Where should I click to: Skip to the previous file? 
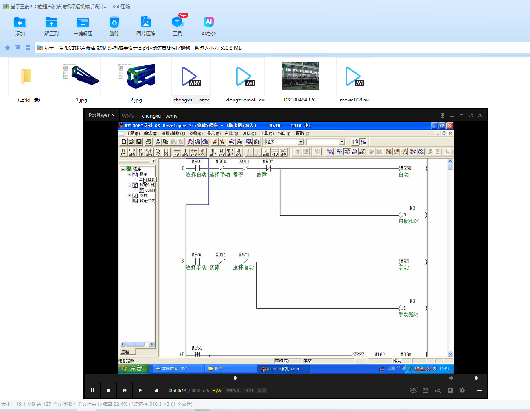(x=125, y=390)
